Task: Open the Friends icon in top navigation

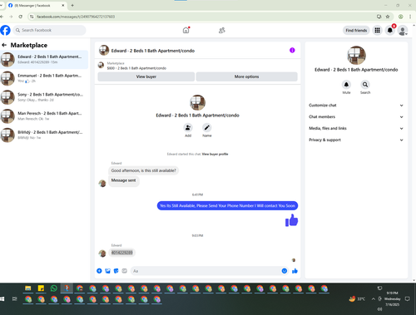Action: 221,30
